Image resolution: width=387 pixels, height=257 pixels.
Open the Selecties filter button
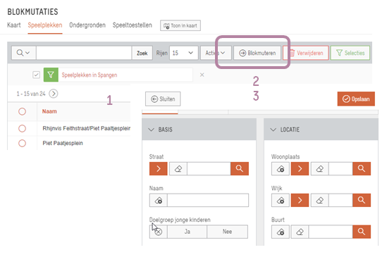[350, 53]
